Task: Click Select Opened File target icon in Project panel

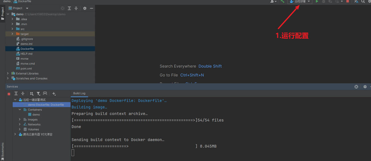Action: click(x=63, y=8)
